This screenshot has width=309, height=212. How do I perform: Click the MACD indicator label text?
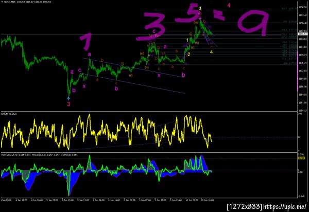(x=40, y=155)
